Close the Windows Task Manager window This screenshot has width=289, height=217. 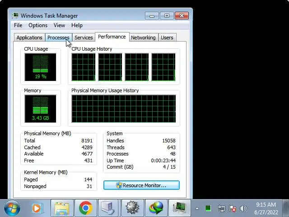coord(182,16)
